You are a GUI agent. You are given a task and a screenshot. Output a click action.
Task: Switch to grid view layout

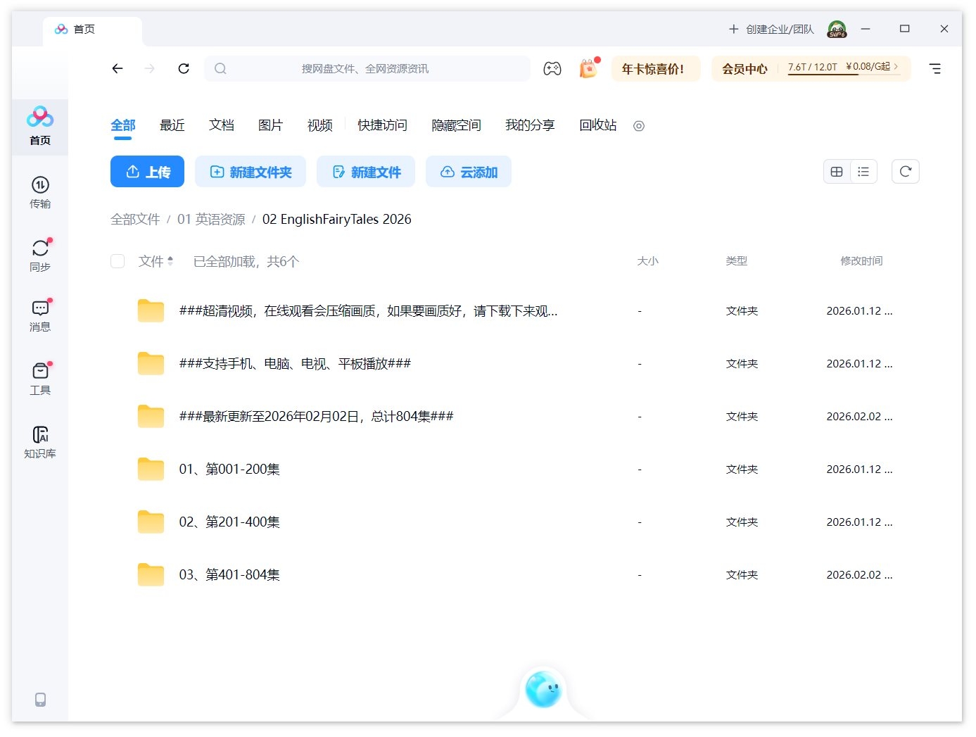tap(837, 171)
